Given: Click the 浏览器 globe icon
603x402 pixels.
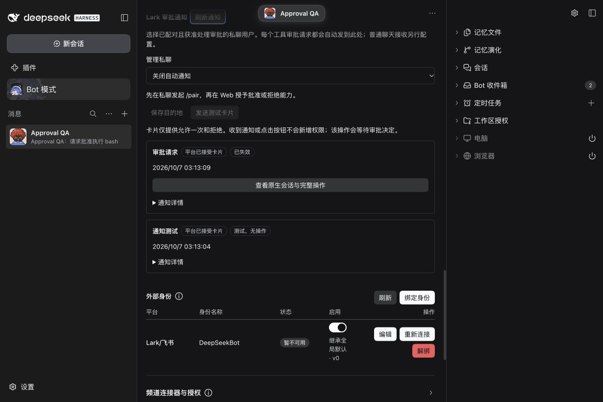Looking at the screenshot, I should pyautogui.click(x=467, y=156).
